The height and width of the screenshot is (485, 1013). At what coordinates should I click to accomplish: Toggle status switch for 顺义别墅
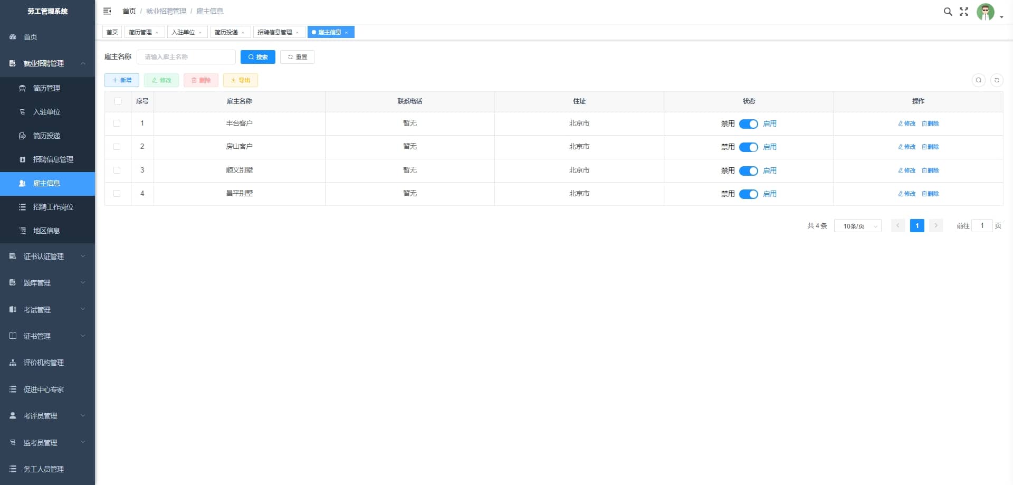(748, 171)
